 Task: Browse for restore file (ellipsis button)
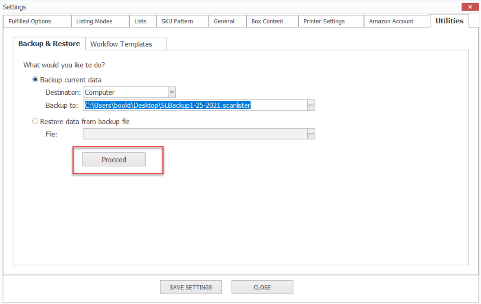tap(311, 134)
